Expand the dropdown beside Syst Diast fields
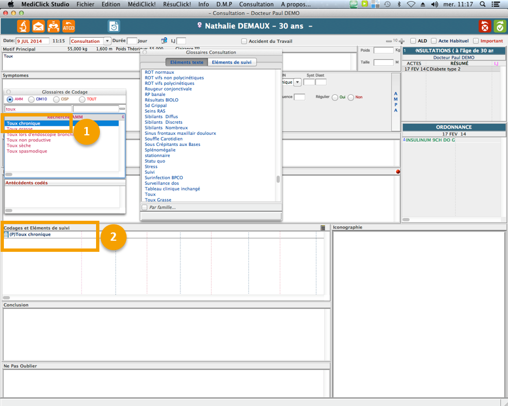Screen dimensions: 508x406 tap(298, 82)
